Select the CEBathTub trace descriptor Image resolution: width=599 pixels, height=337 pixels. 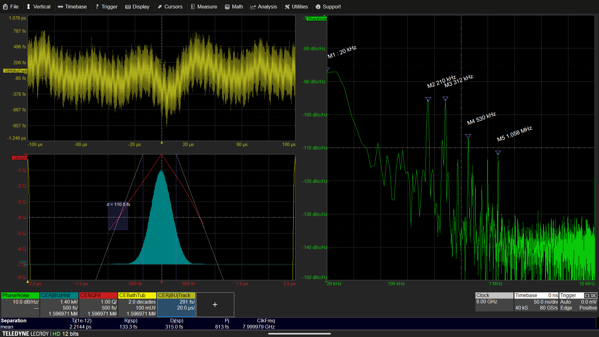(137, 305)
